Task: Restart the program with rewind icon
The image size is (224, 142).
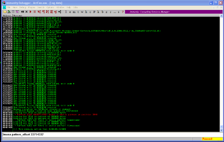Action: coord(22,12)
